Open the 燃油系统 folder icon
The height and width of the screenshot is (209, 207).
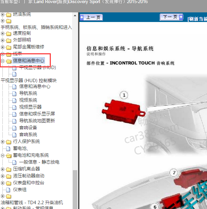tap(9, 15)
